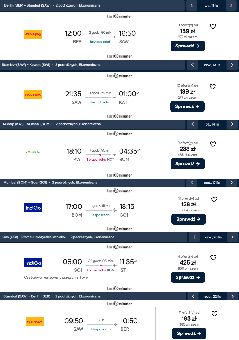Favorite the IndiGo Mumbaj to Goa flight
Viewport: 239px width, 340px height.
tap(214, 200)
